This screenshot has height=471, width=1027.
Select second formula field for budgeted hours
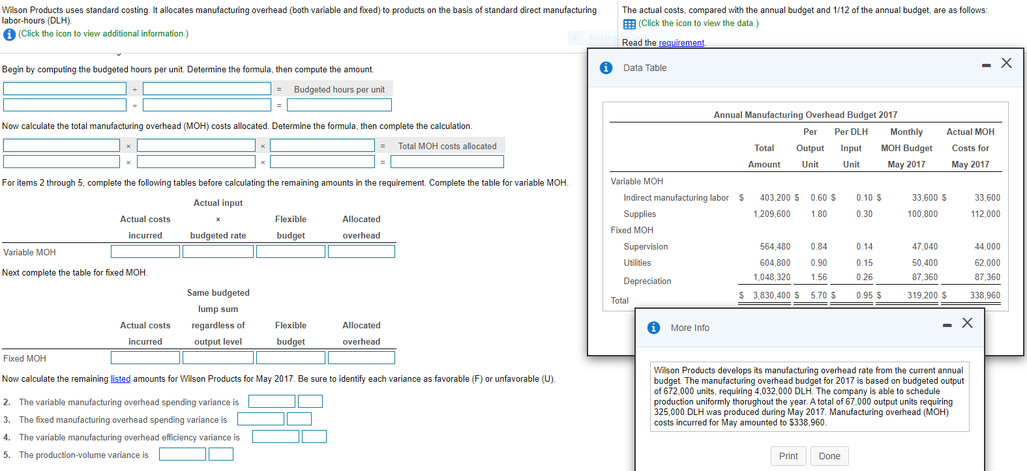point(207,89)
